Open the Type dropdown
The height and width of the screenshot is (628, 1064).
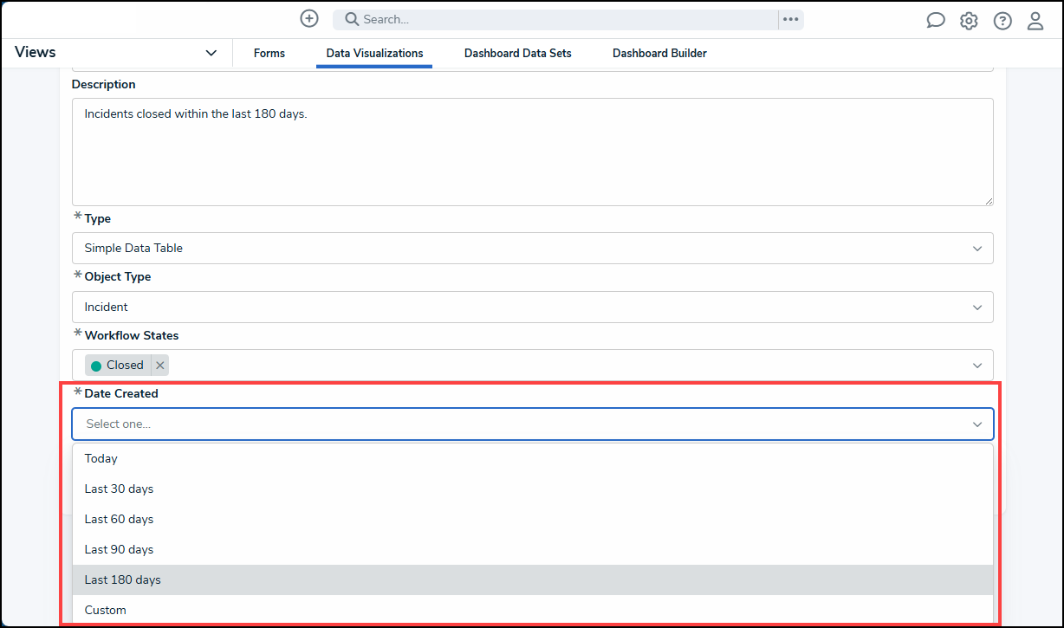[532, 248]
